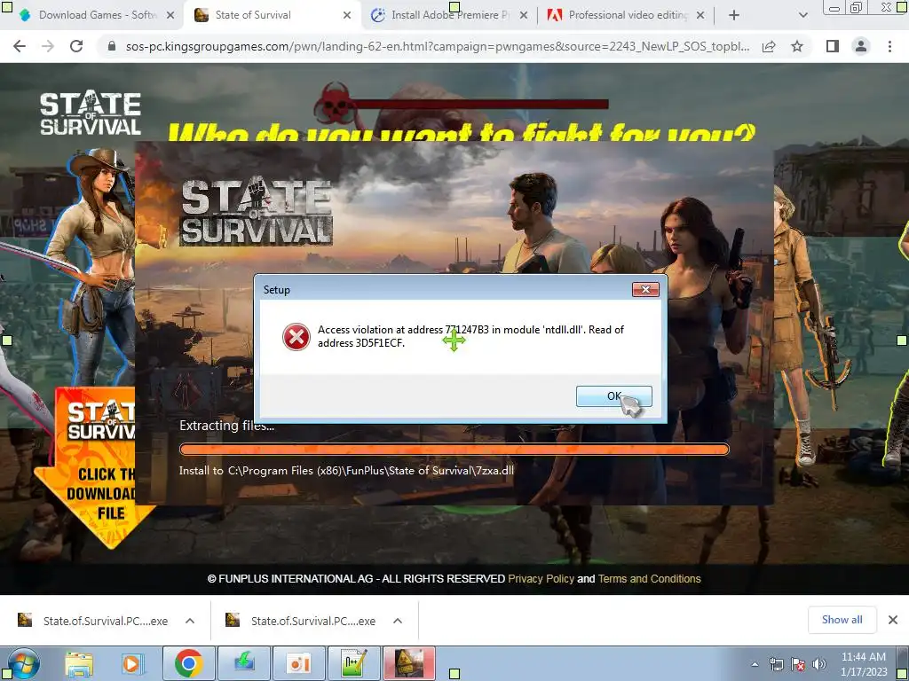
Task: Click the biohazard skull icon
Action: click(x=335, y=103)
